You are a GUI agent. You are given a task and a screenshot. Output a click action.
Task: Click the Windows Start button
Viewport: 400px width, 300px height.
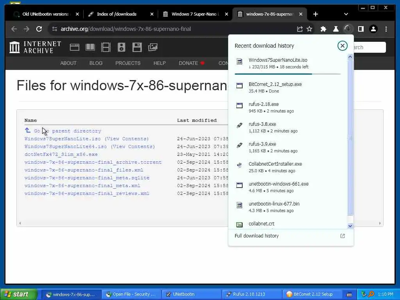tap(18, 295)
